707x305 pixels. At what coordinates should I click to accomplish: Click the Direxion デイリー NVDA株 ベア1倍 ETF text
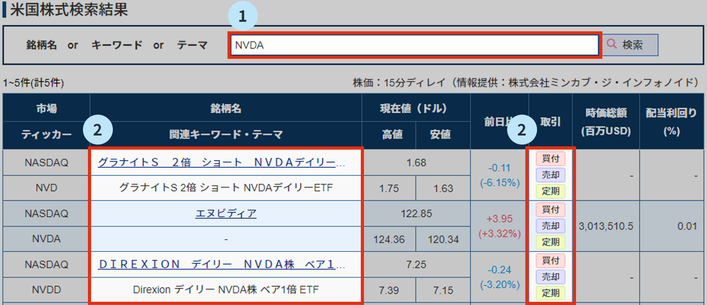click(226, 290)
